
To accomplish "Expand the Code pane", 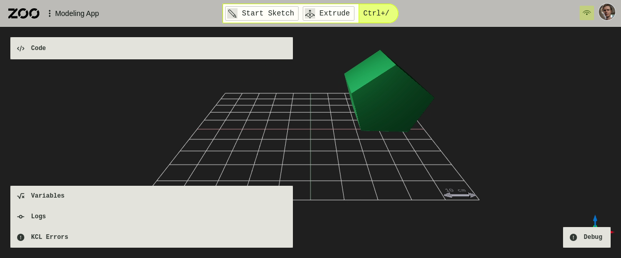I will click(x=152, y=48).
